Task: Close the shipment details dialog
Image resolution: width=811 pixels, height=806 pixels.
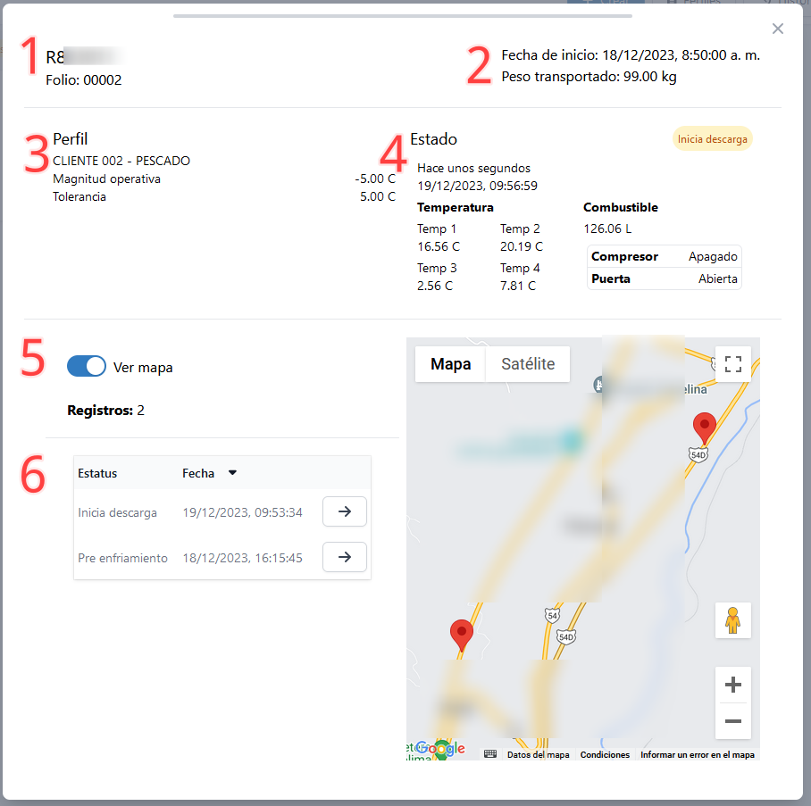Action: pos(777,29)
